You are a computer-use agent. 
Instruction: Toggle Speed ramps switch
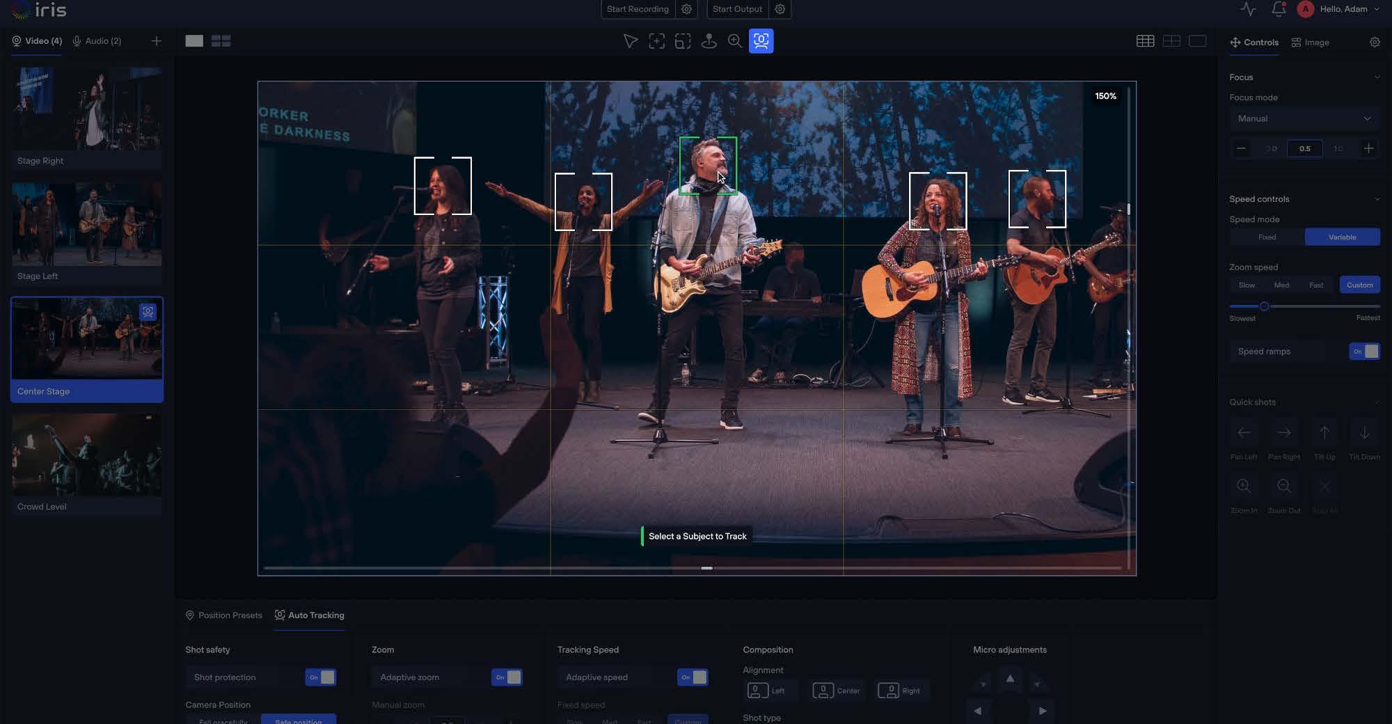click(x=1364, y=352)
